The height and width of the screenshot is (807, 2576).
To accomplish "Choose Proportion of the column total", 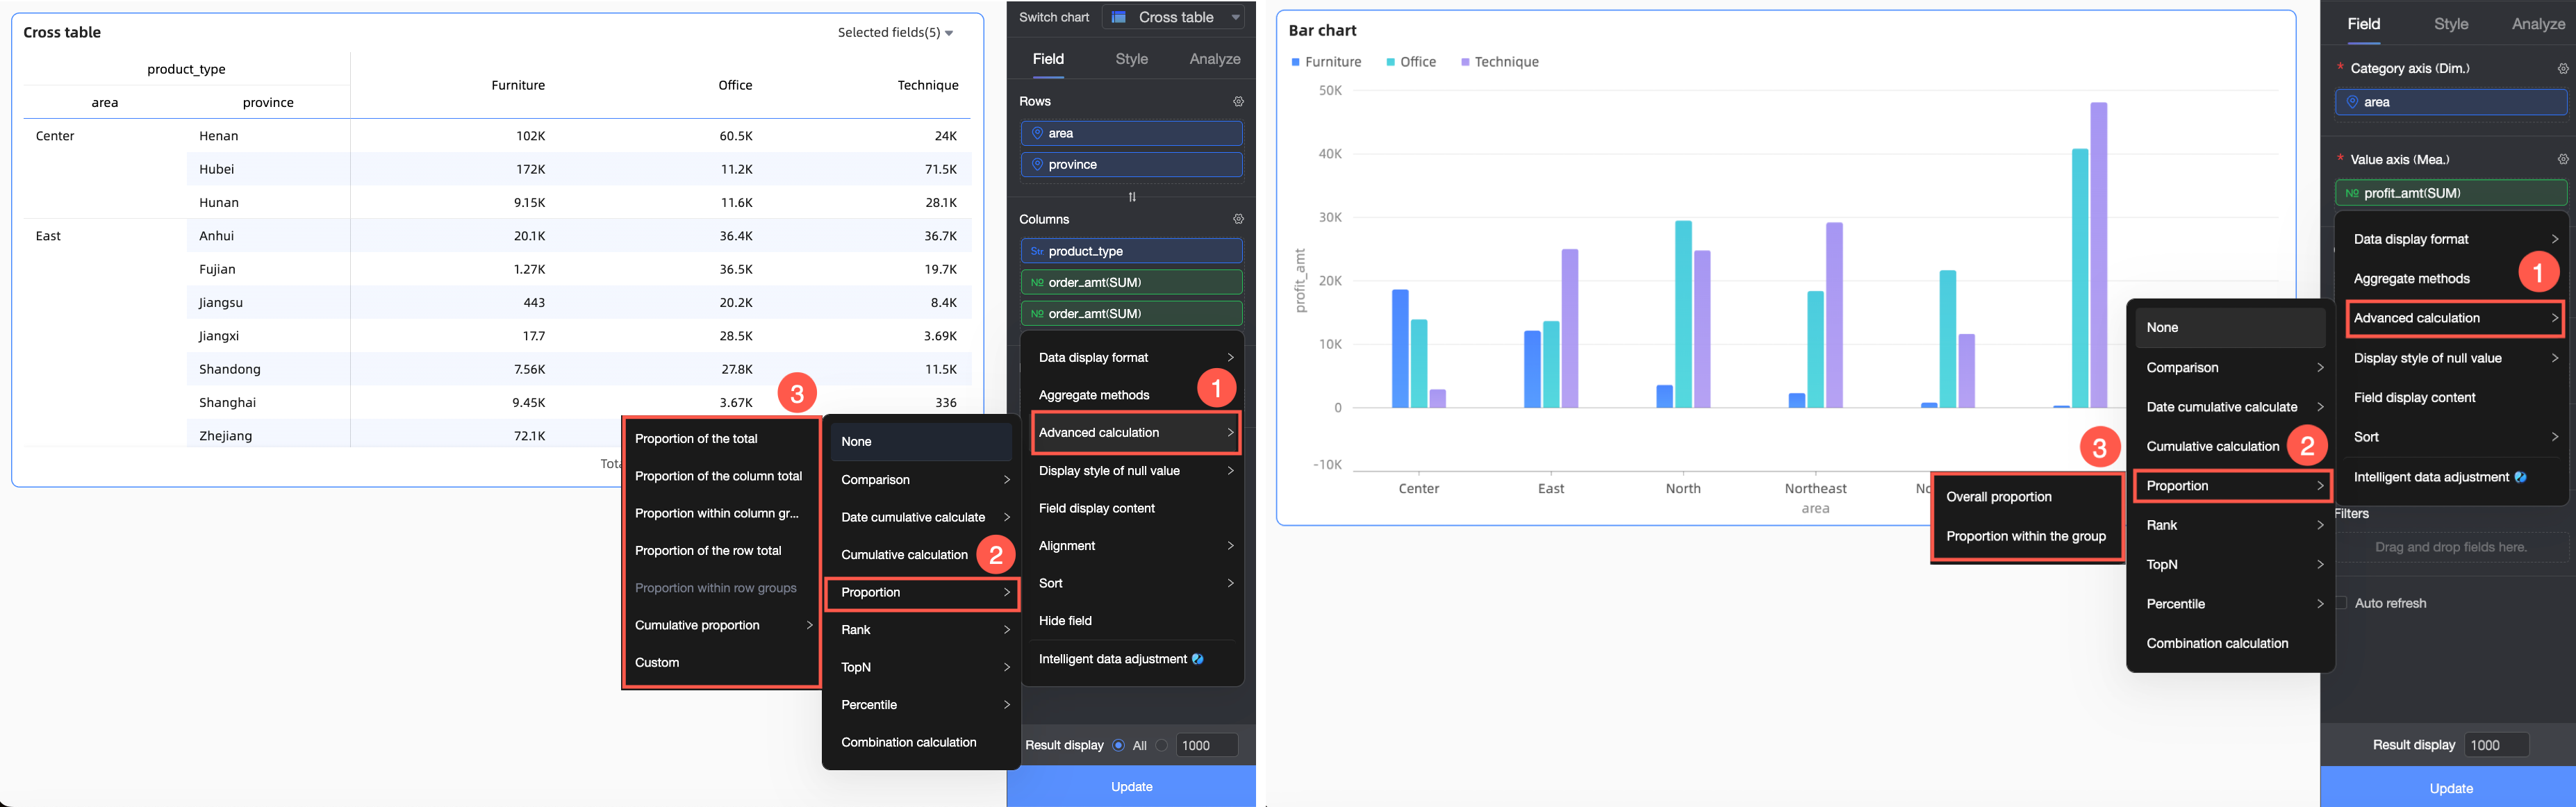I will pyautogui.click(x=718, y=476).
